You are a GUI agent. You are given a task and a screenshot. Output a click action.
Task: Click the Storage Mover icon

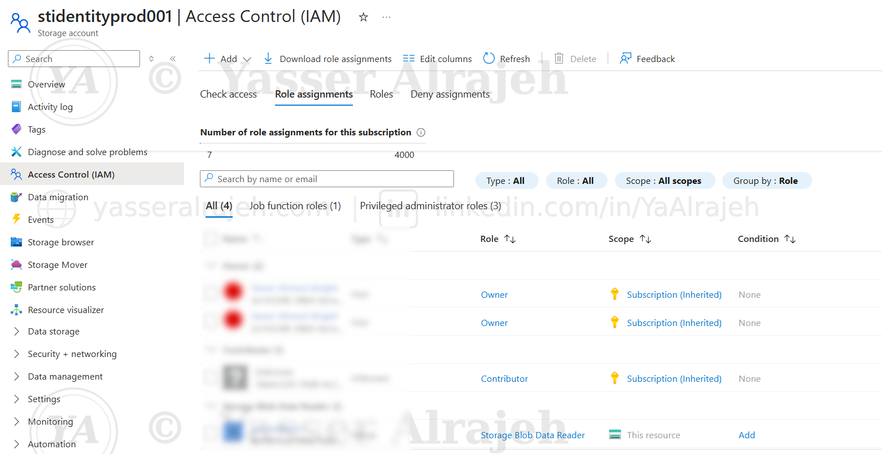[x=16, y=265]
